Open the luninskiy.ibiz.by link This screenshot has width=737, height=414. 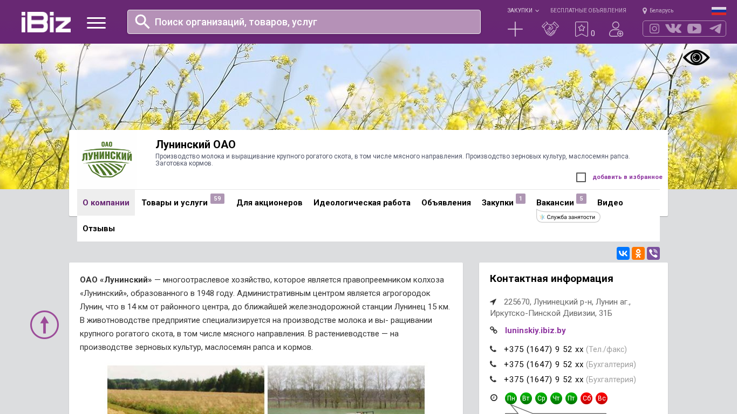[x=535, y=330]
